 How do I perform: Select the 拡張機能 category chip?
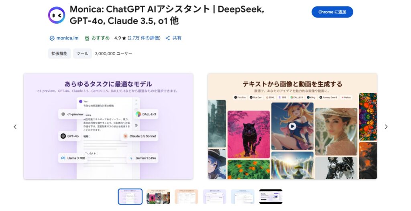click(59, 53)
